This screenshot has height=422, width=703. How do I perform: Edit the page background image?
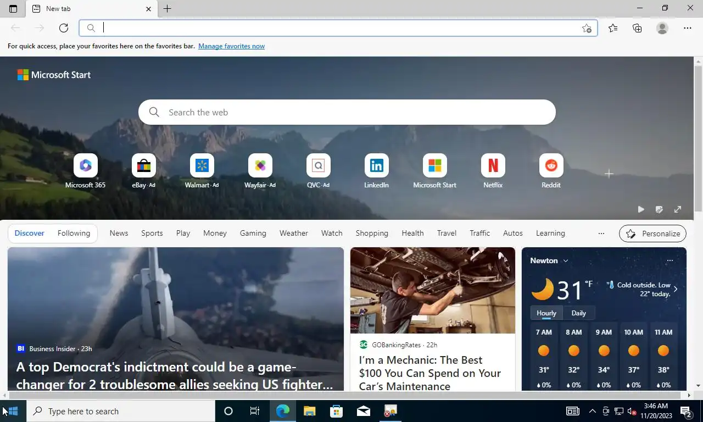(x=659, y=209)
